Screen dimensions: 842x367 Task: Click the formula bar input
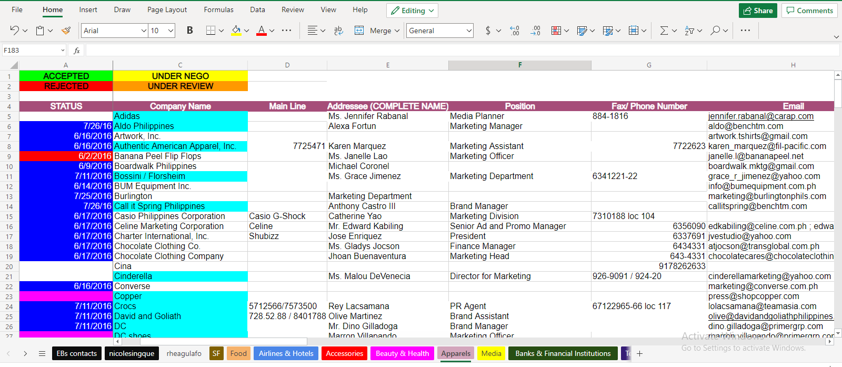462,51
